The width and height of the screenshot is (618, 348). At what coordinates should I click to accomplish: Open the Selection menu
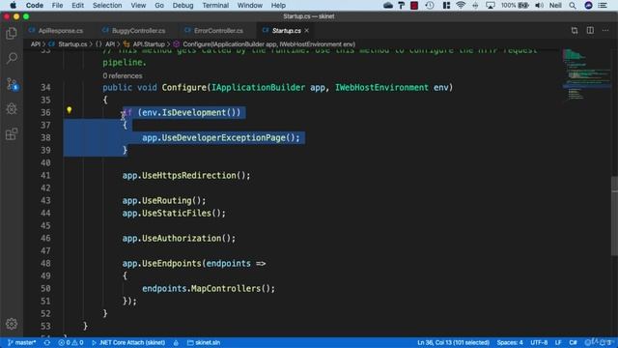pos(107,5)
